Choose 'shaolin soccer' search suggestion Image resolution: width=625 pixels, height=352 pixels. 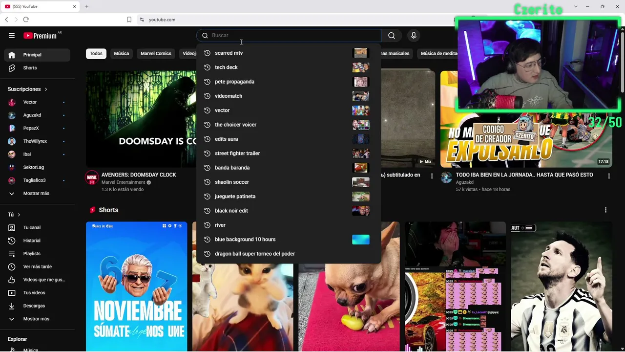[289, 182]
